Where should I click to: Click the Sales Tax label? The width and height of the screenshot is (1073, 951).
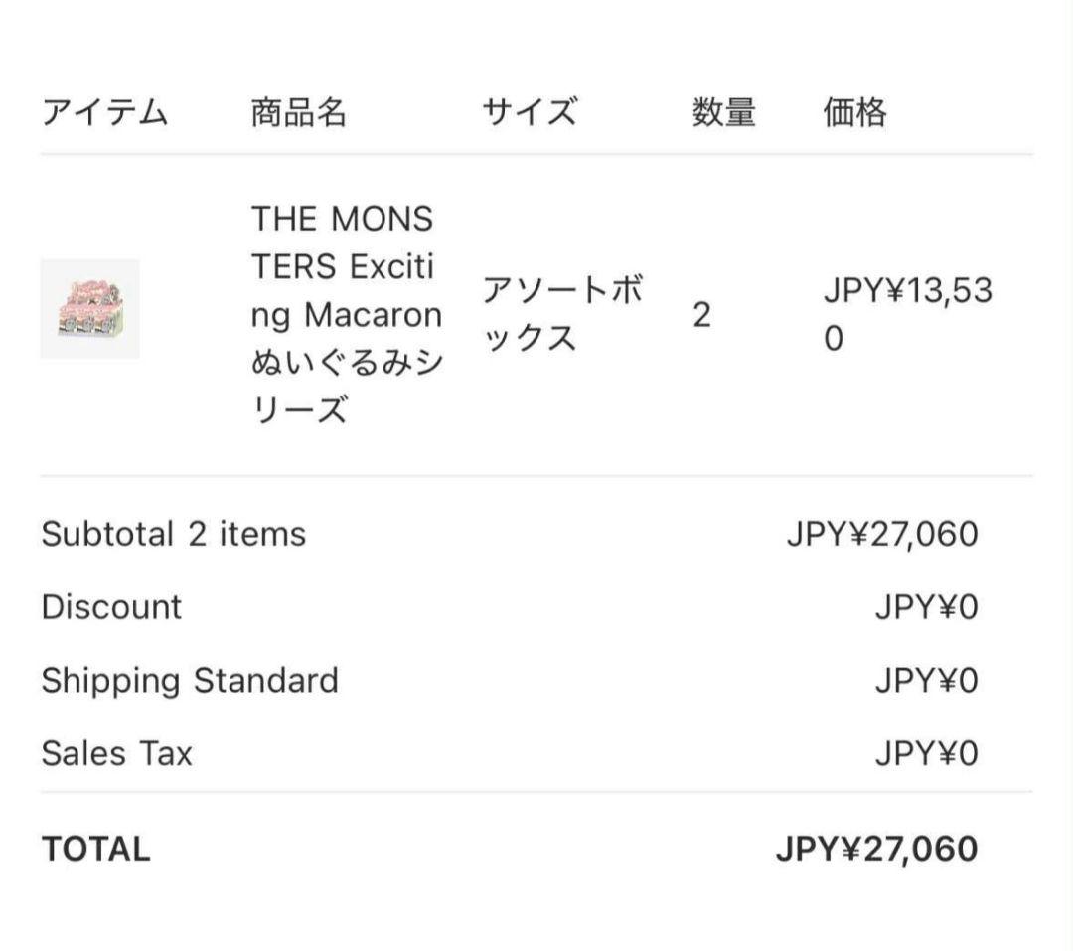pyautogui.click(x=116, y=754)
